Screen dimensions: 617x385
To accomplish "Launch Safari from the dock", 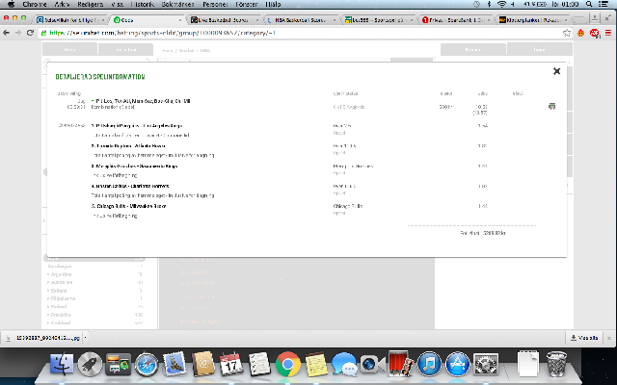I will coord(147,364).
